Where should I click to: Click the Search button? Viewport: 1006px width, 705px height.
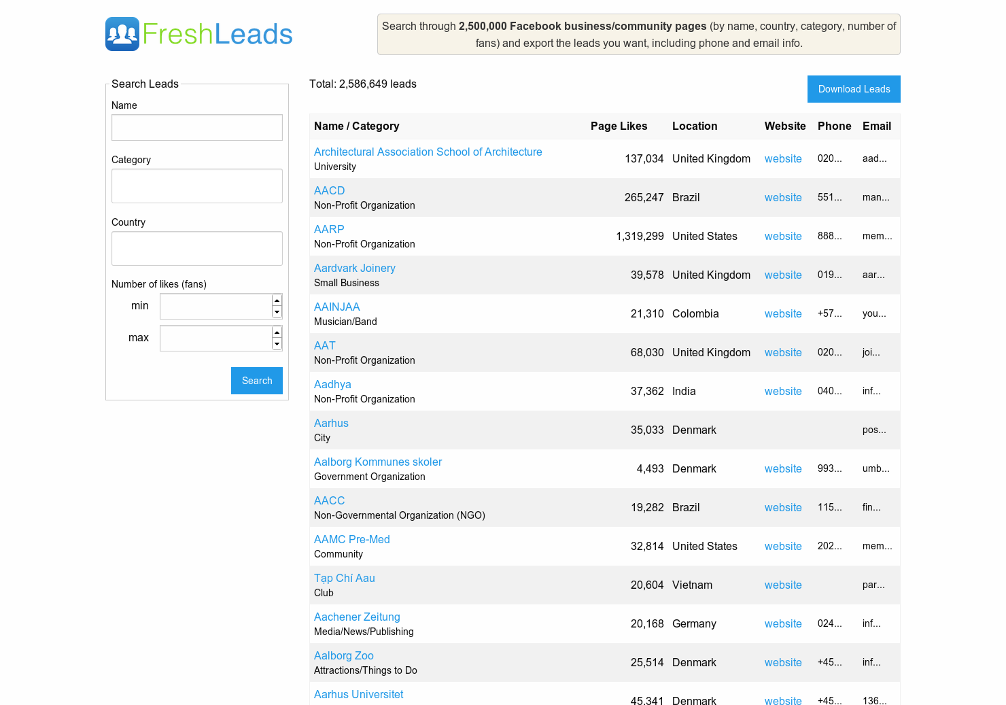pos(256,381)
